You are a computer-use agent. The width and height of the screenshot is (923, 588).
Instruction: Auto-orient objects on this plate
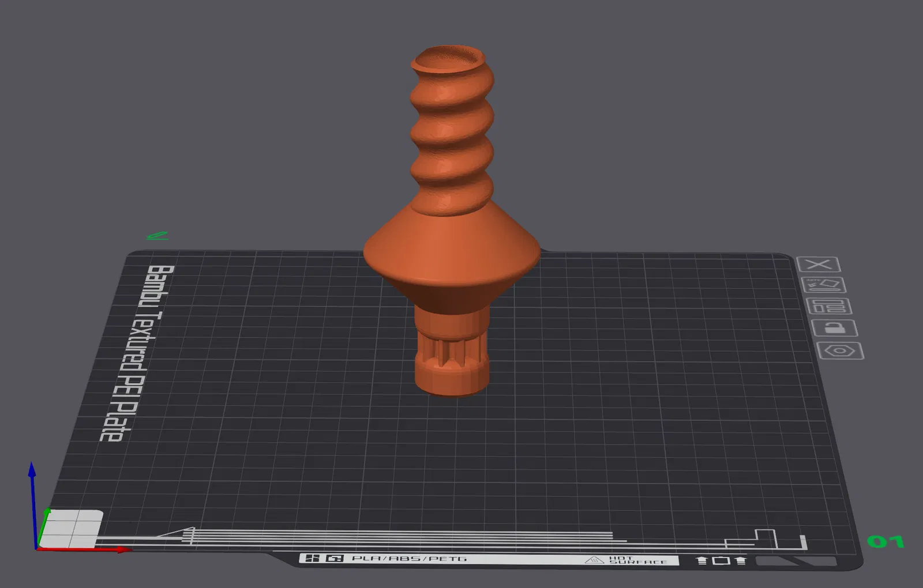(x=824, y=285)
